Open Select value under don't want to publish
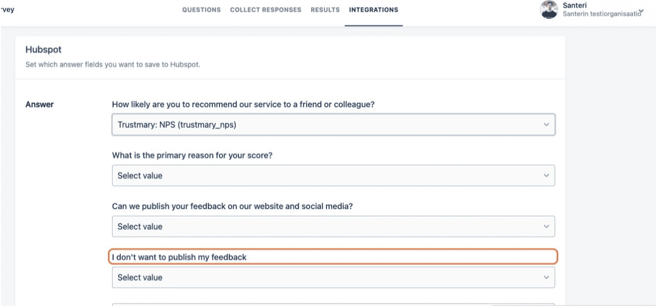The width and height of the screenshot is (657, 306). pyautogui.click(x=327, y=277)
